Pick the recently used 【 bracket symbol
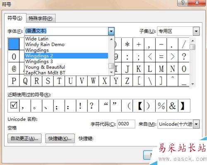The height and width of the screenshot is (165, 207). 139,105
